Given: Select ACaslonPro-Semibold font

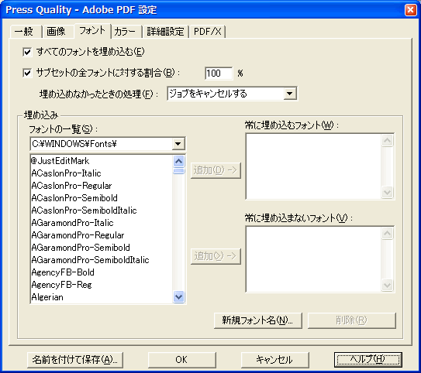Looking at the screenshot, I should tap(102, 198).
